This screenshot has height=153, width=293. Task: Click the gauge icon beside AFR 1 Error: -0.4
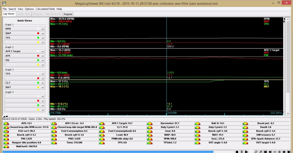(x=54, y=124)
